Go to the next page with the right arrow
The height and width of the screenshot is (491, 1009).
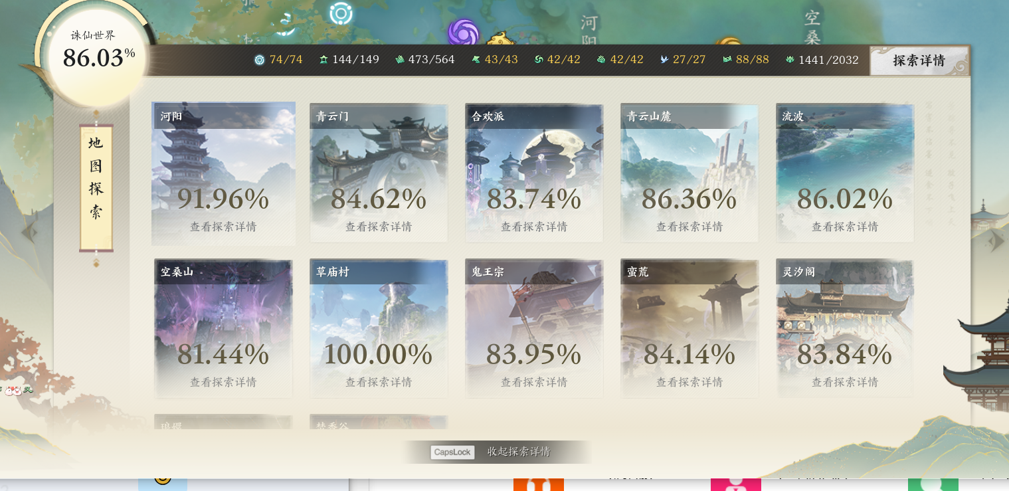996,241
